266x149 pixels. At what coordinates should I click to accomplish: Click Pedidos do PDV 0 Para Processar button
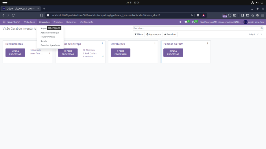173,53
